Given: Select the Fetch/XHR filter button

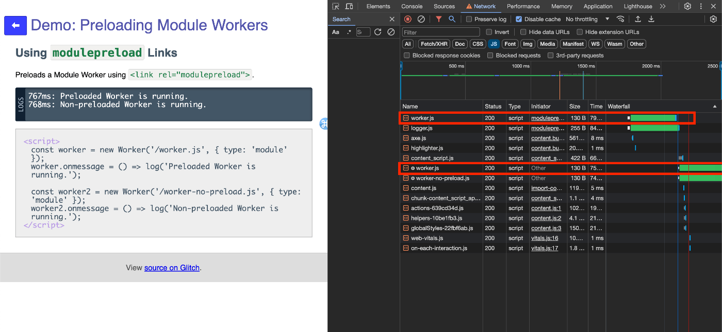Looking at the screenshot, I should pyautogui.click(x=434, y=44).
